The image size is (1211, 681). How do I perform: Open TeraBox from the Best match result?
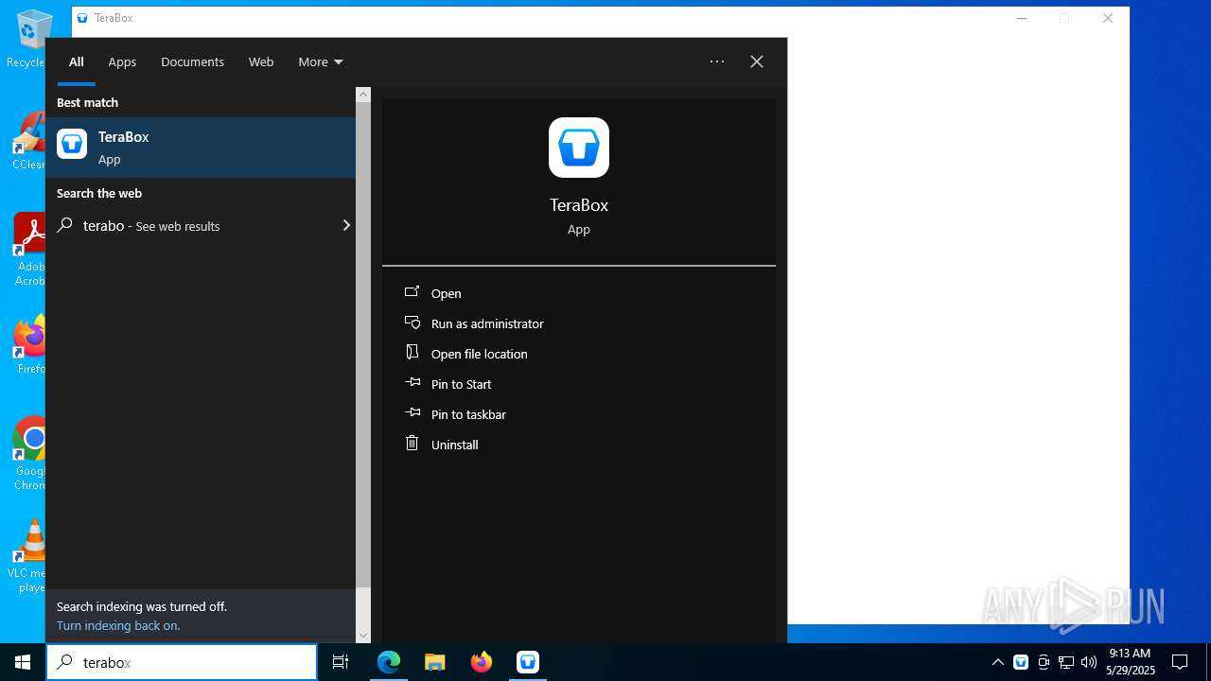[201, 148]
